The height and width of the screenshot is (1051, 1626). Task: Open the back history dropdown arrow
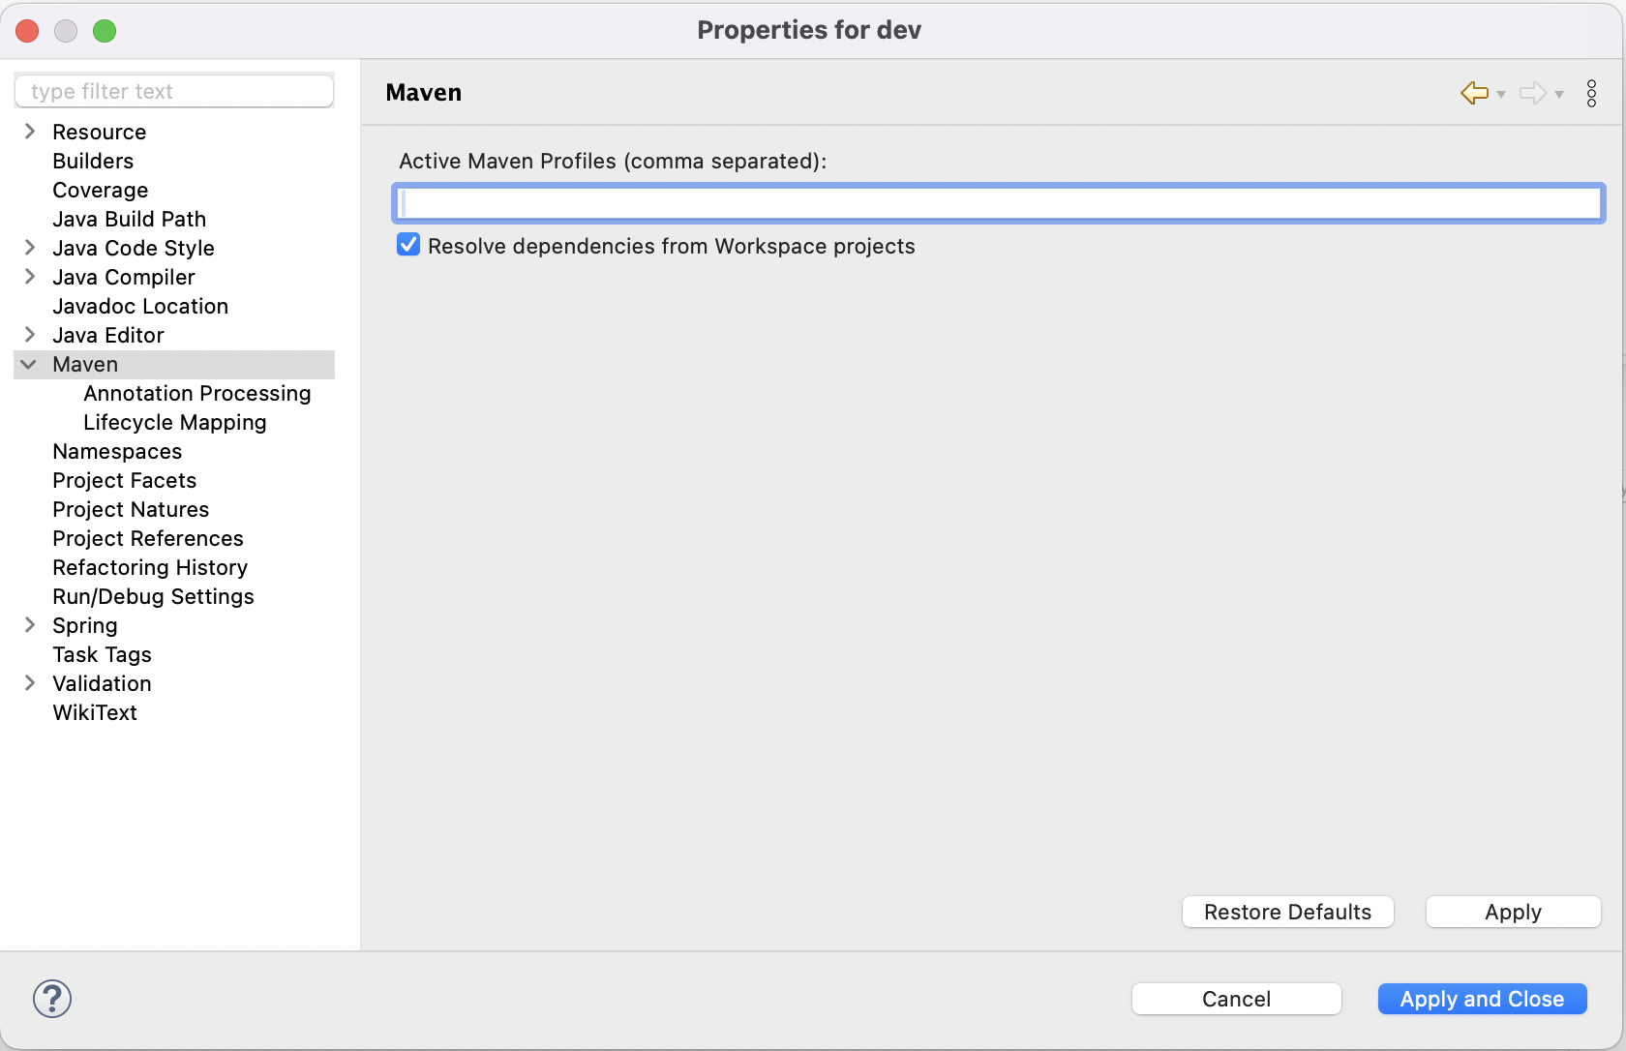[1501, 95]
